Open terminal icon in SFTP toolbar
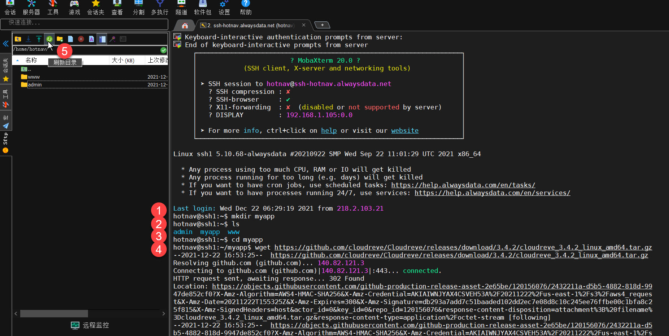The height and width of the screenshot is (336, 669). (x=123, y=39)
